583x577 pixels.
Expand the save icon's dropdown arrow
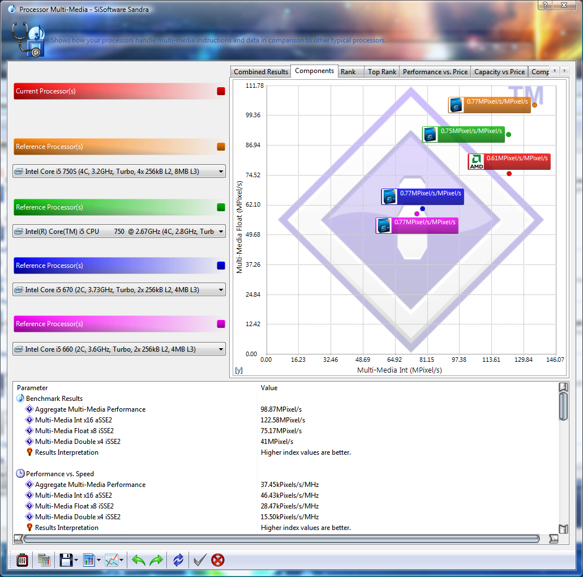(x=76, y=560)
